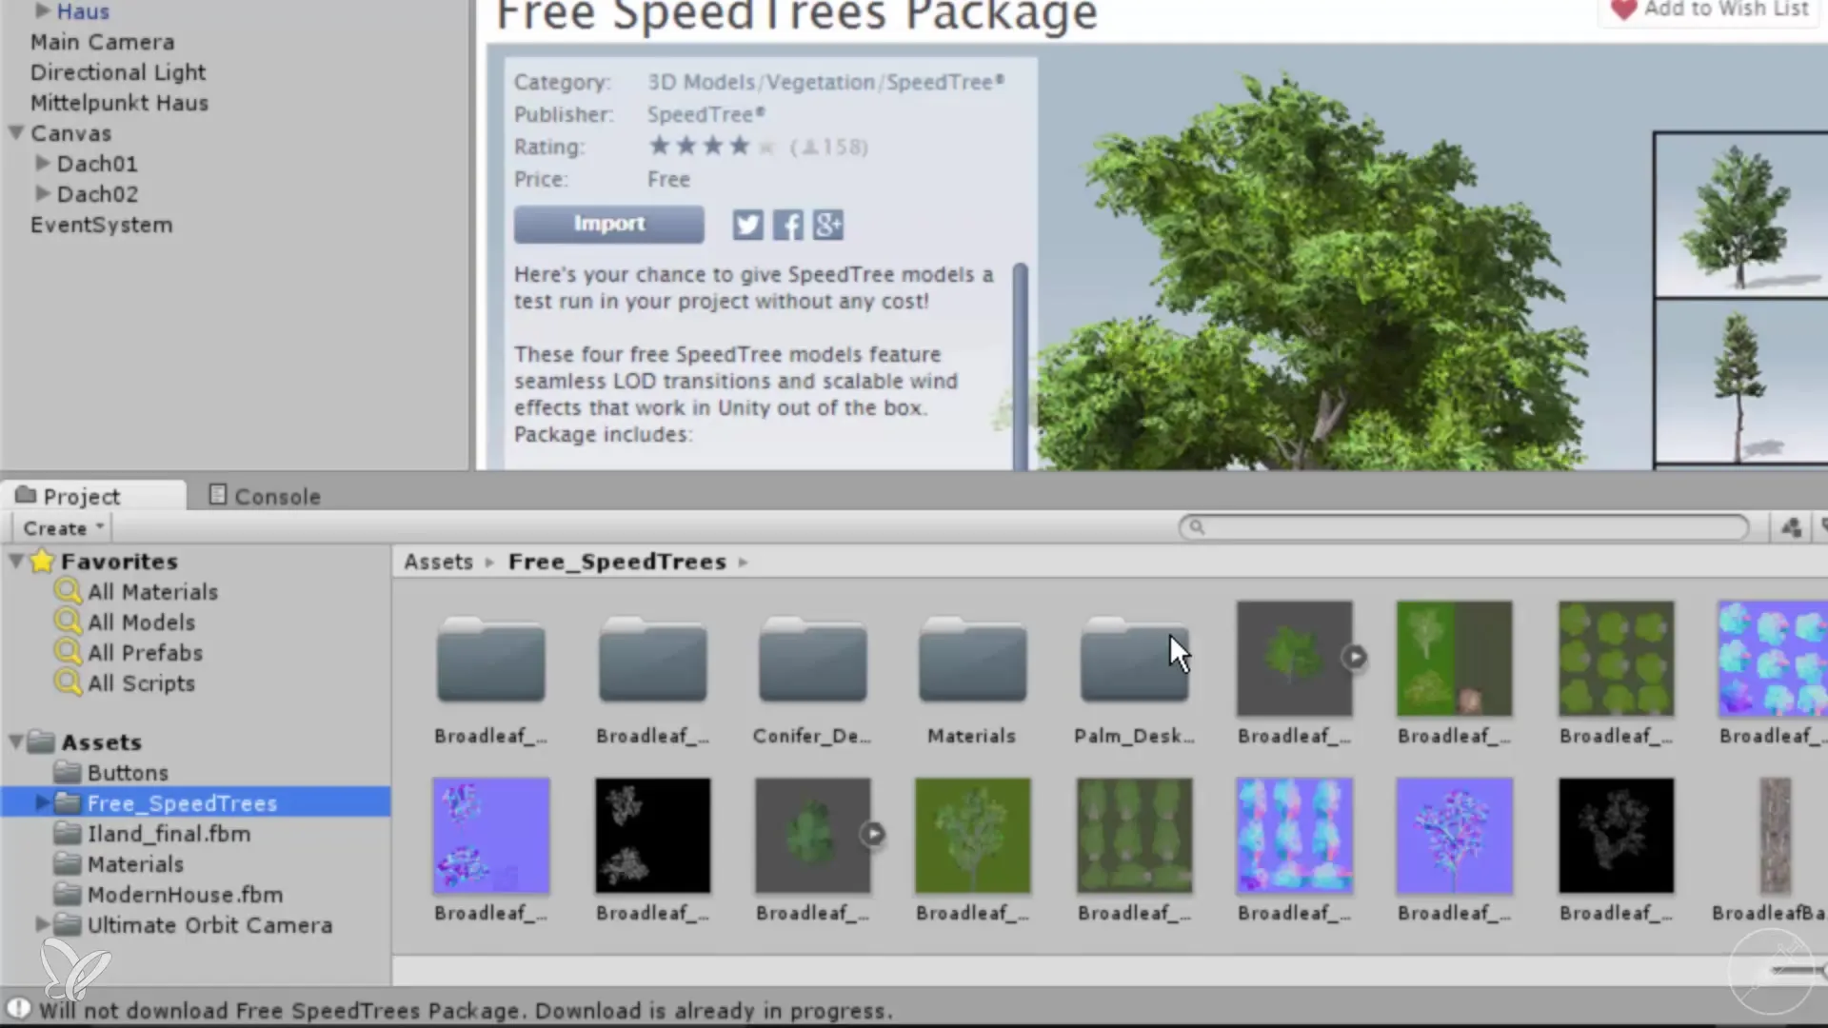Select Main Camera in hierarchy
Screen dimensions: 1828x1028
point(102,42)
